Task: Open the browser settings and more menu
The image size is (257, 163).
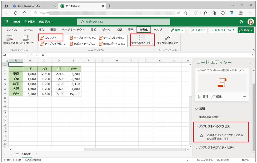Action: (x=250, y=13)
